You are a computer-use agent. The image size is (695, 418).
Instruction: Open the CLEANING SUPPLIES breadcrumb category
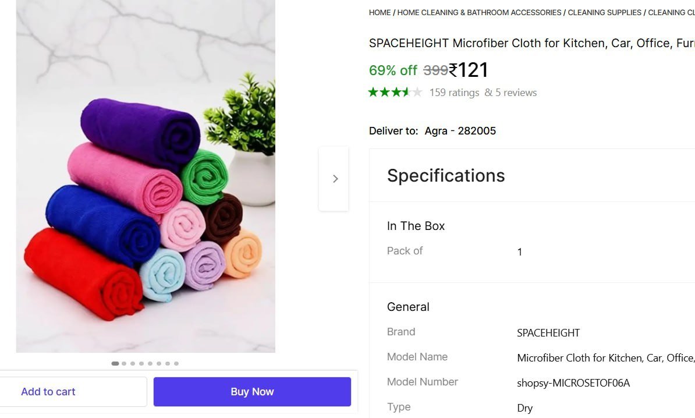coord(604,12)
